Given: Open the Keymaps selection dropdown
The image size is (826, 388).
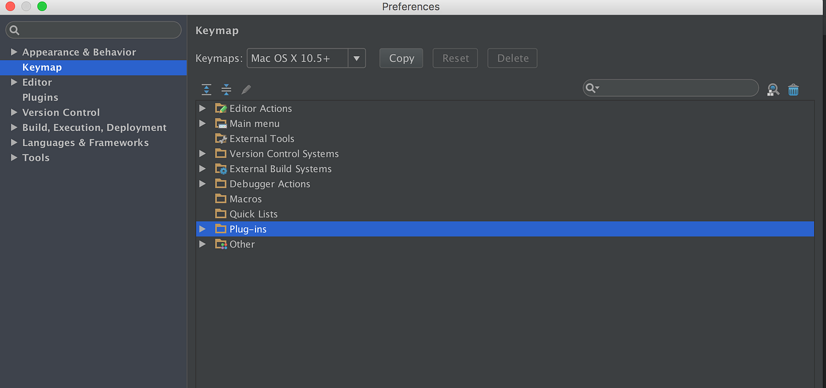Looking at the screenshot, I should pos(356,58).
